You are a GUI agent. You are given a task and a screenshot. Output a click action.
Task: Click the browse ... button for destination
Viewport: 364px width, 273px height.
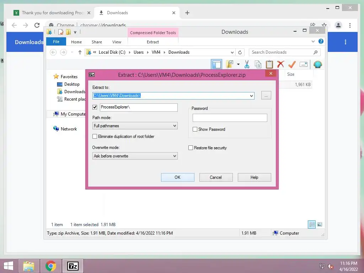pyautogui.click(x=266, y=96)
